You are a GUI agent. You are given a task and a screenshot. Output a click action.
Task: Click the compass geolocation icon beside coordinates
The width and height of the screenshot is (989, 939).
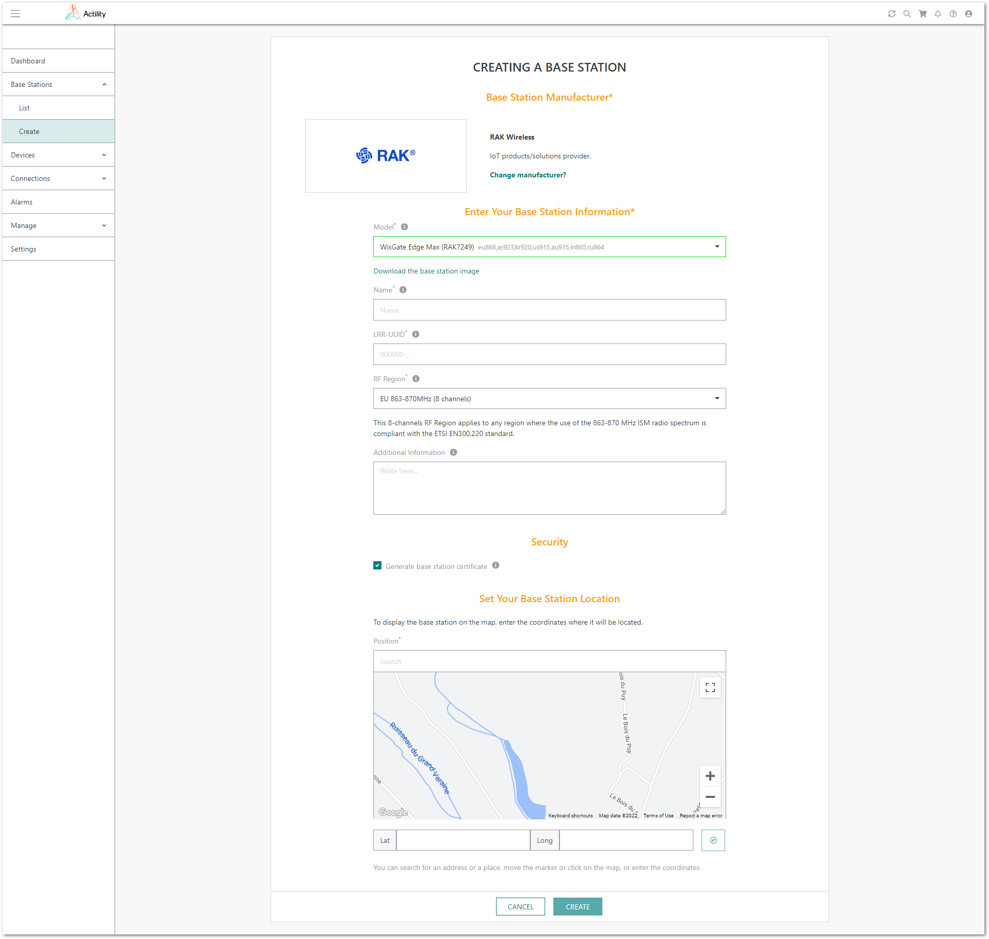pyautogui.click(x=713, y=840)
